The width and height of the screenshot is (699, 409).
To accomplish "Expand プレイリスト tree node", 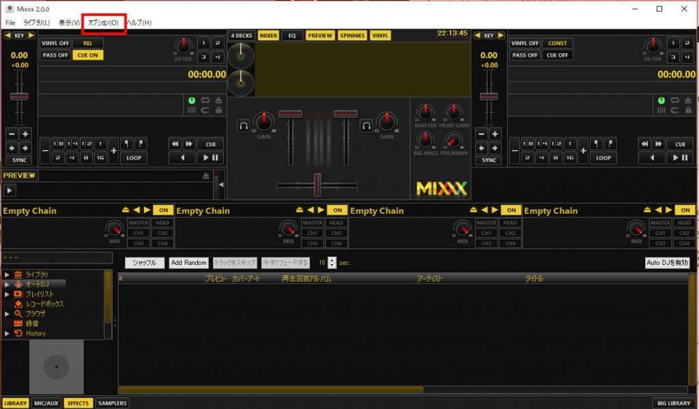I will coord(7,294).
